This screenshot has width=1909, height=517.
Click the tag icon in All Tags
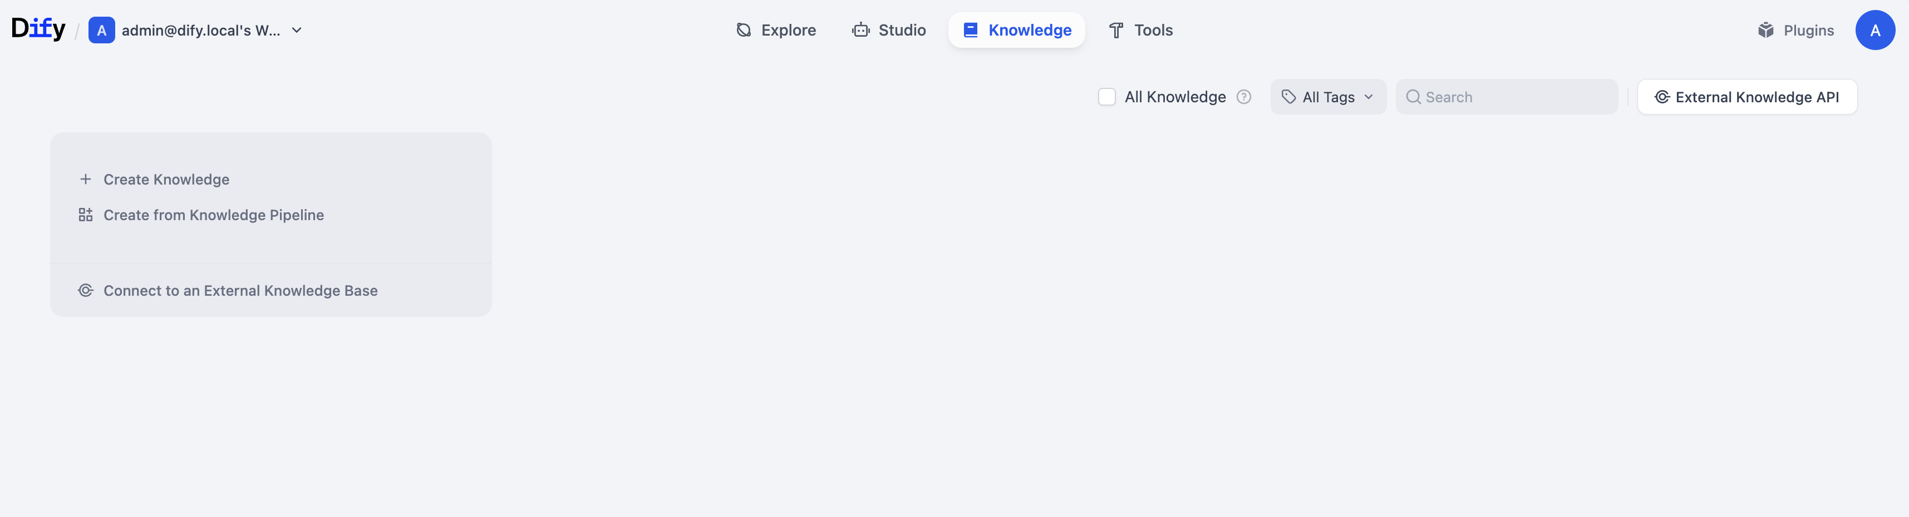tap(1288, 97)
